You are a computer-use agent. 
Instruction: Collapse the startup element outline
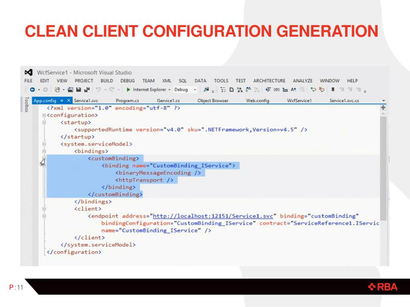(44, 122)
